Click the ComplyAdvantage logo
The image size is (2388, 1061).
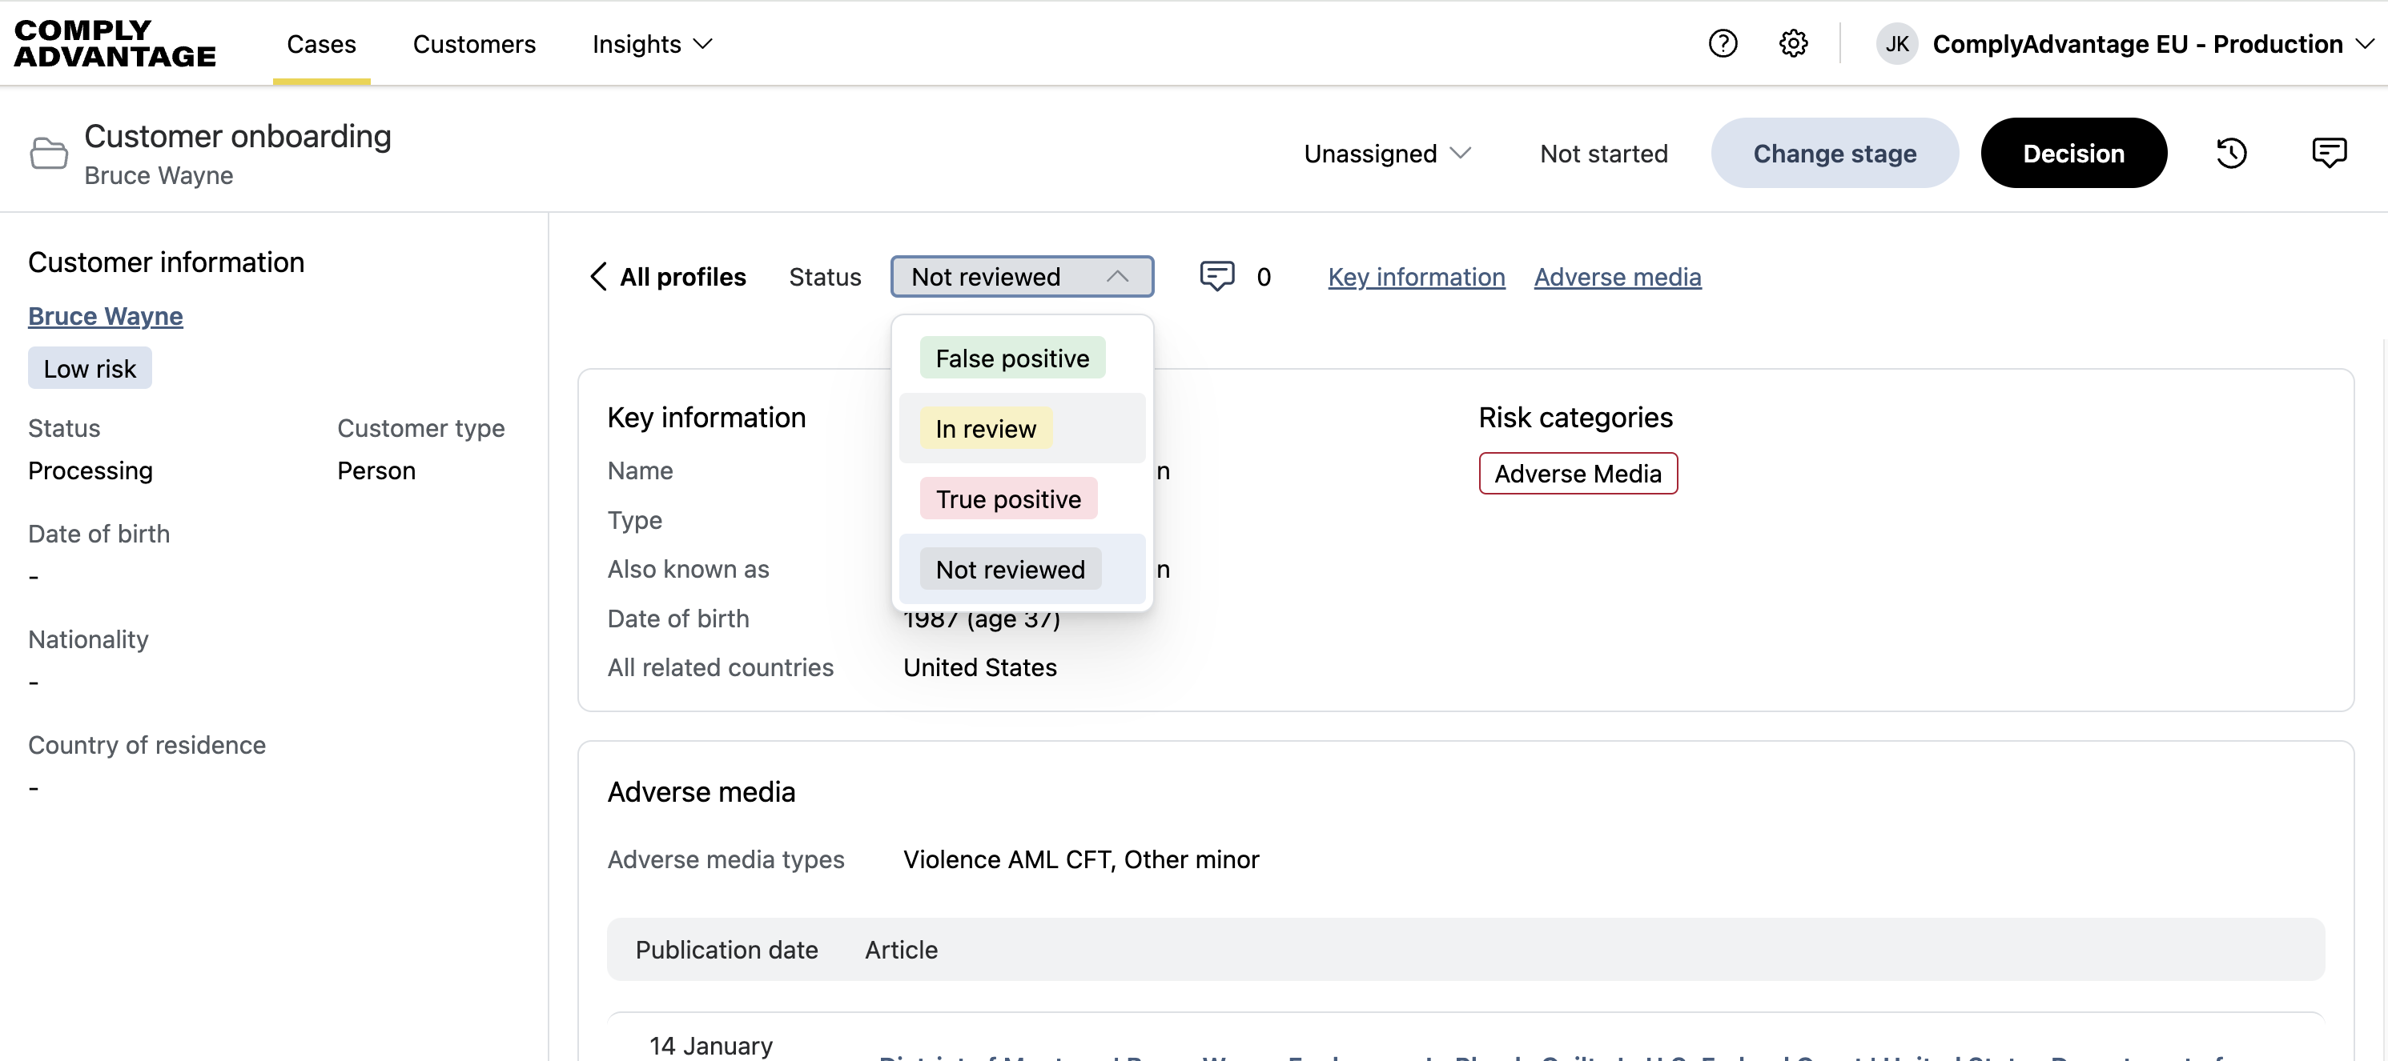coord(115,43)
